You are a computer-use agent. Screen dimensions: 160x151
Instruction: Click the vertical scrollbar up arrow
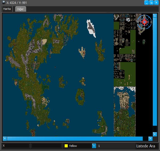point(155,16)
